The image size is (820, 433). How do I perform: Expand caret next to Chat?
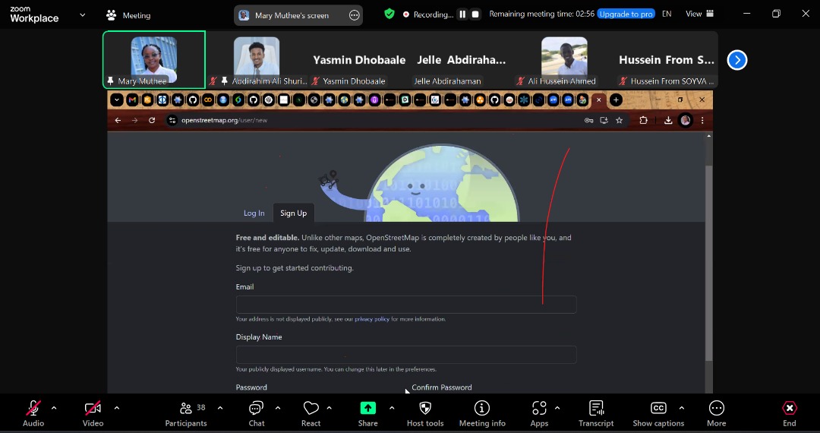pos(278,408)
